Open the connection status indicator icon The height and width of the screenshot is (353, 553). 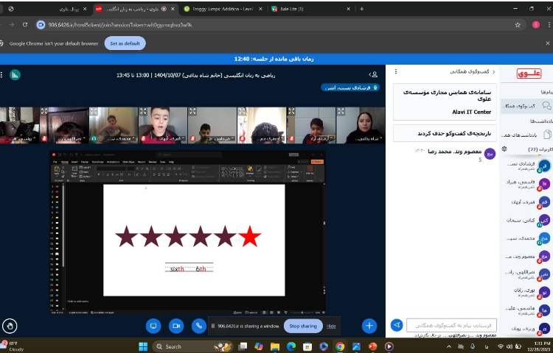(15, 75)
